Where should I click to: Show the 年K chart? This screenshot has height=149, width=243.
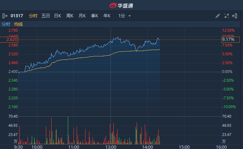click(107, 16)
